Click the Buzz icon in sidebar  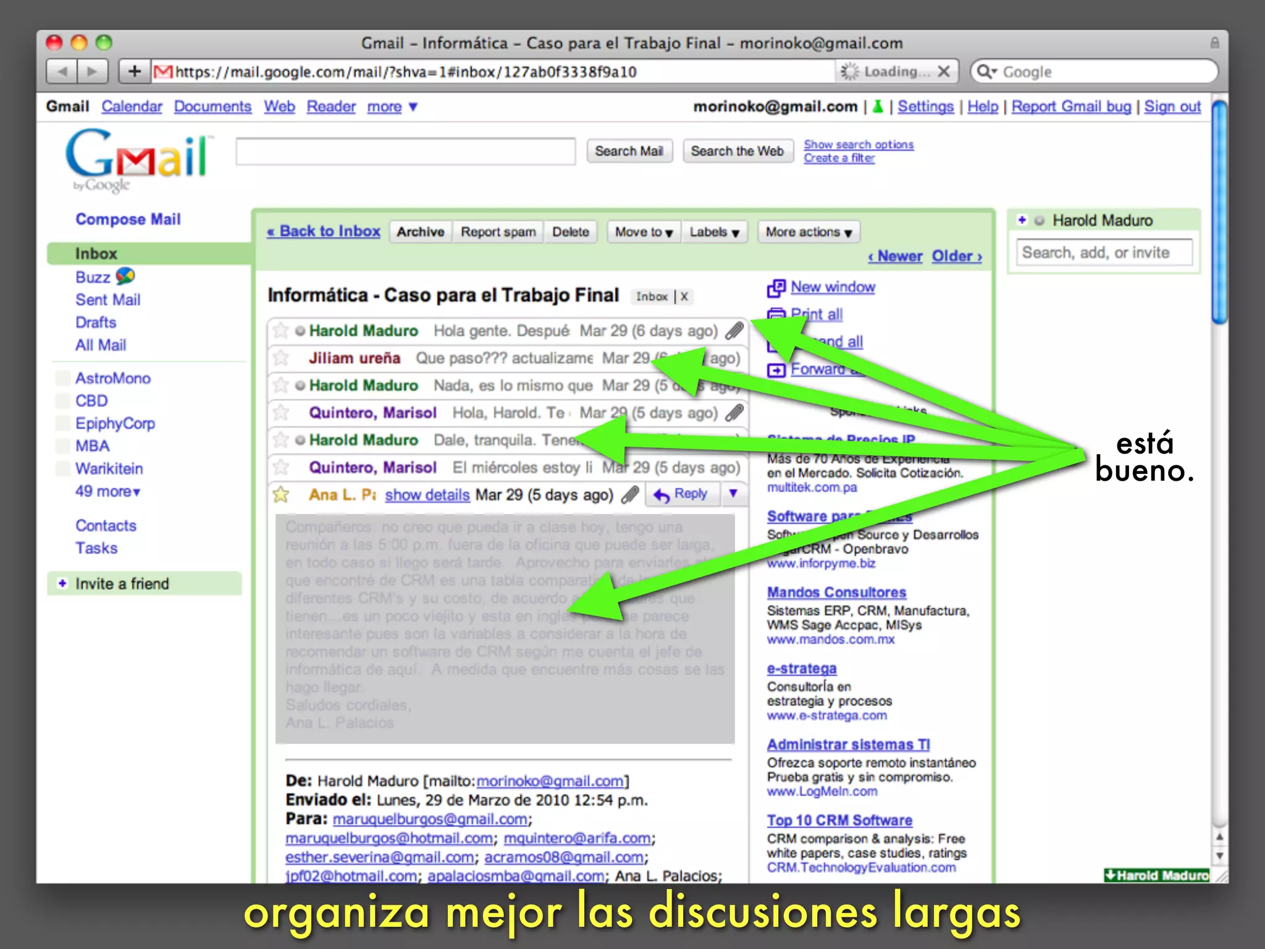[x=125, y=276]
